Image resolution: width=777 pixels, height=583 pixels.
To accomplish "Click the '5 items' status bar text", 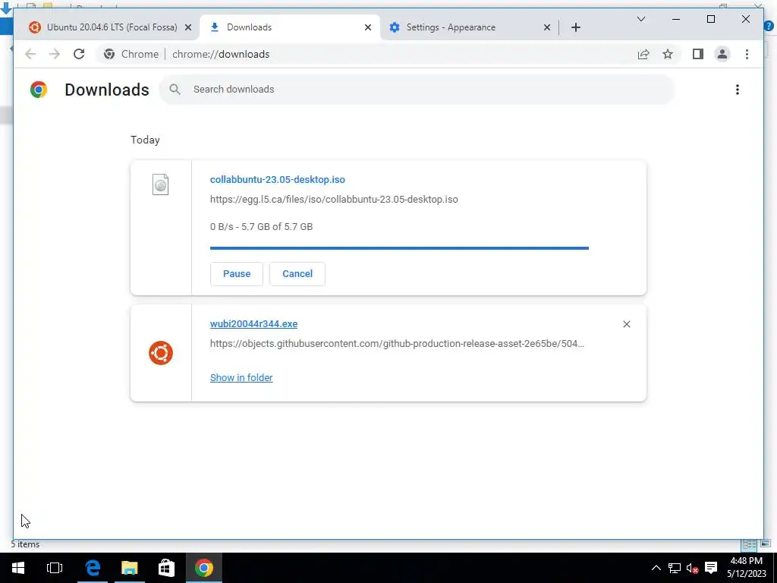I will tap(25, 544).
